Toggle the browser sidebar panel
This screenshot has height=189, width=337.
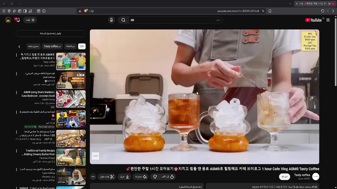pyautogui.click(x=25, y=11)
